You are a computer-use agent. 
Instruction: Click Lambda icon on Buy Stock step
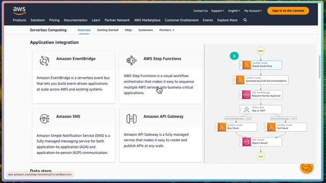(222, 127)
